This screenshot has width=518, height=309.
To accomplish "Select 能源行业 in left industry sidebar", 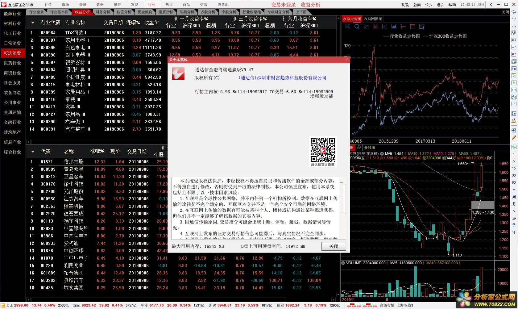I will coord(12,14).
